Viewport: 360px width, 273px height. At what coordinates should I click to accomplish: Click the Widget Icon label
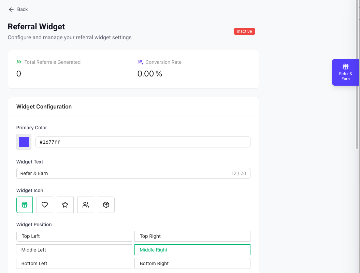pyautogui.click(x=30, y=190)
